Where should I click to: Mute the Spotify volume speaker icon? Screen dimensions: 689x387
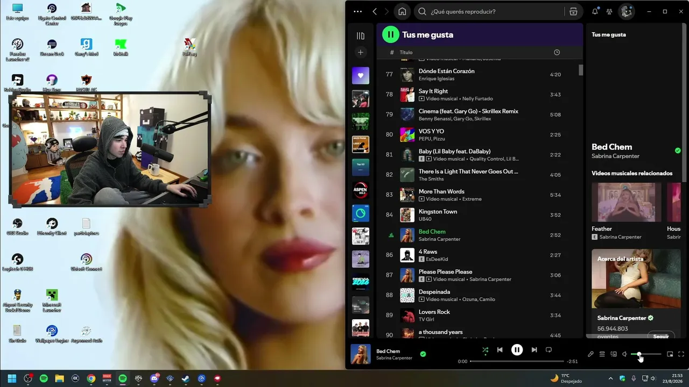(624, 354)
